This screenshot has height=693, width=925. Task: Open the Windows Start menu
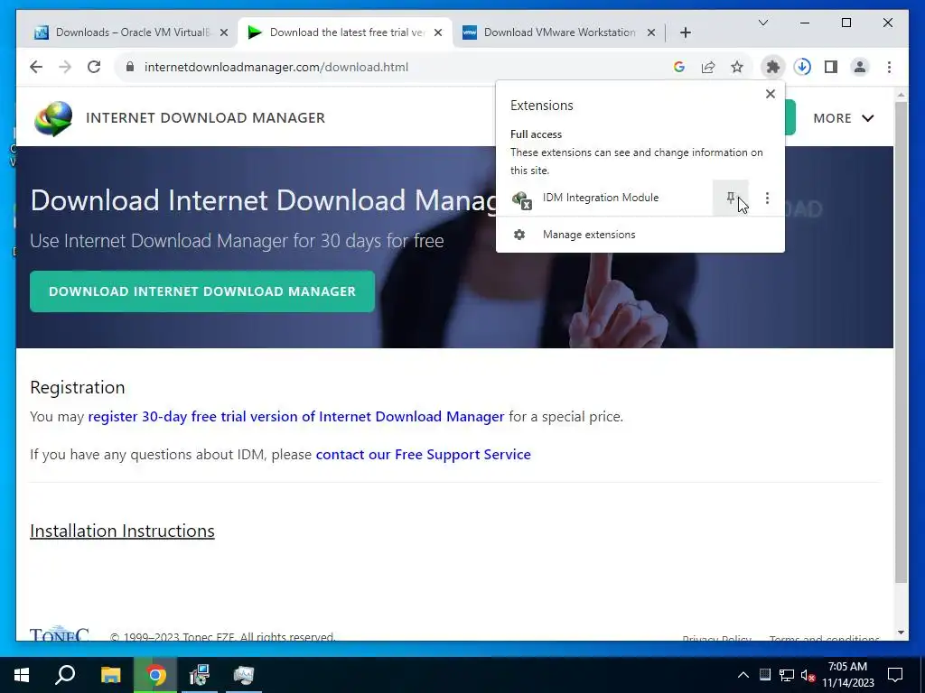(22, 675)
